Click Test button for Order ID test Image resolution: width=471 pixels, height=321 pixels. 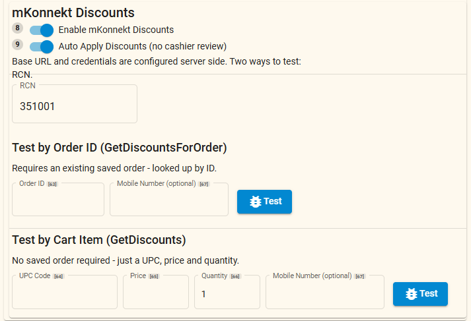[x=264, y=202]
